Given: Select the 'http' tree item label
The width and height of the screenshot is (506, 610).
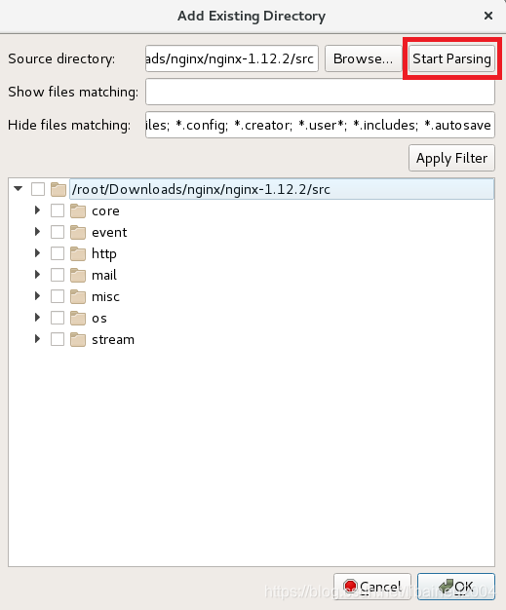Looking at the screenshot, I should click(104, 254).
